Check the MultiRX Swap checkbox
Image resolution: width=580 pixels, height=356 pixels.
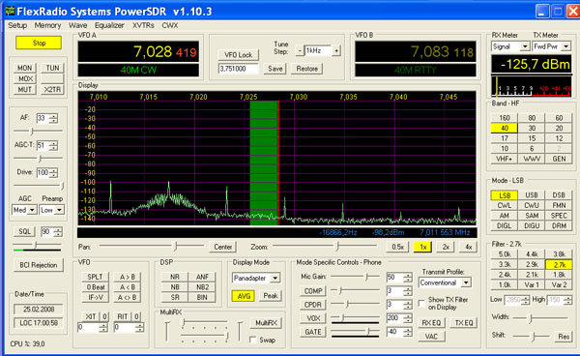click(253, 340)
